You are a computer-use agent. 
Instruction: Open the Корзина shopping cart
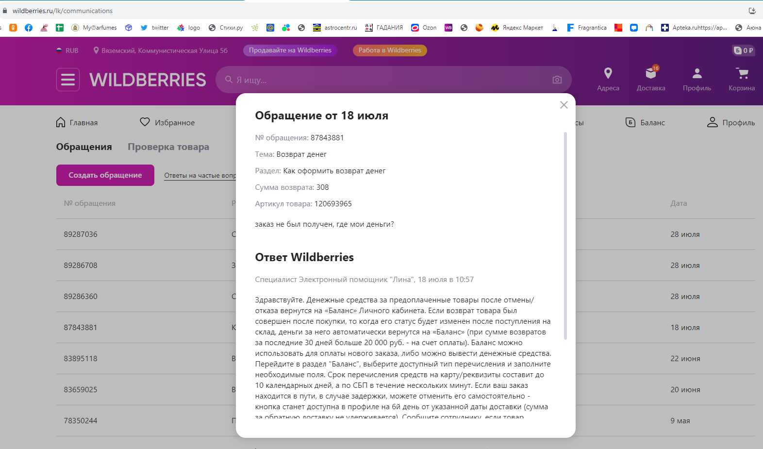(742, 79)
